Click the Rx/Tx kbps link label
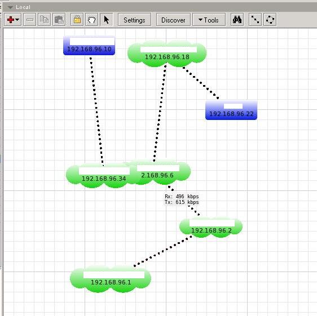 (x=182, y=199)
